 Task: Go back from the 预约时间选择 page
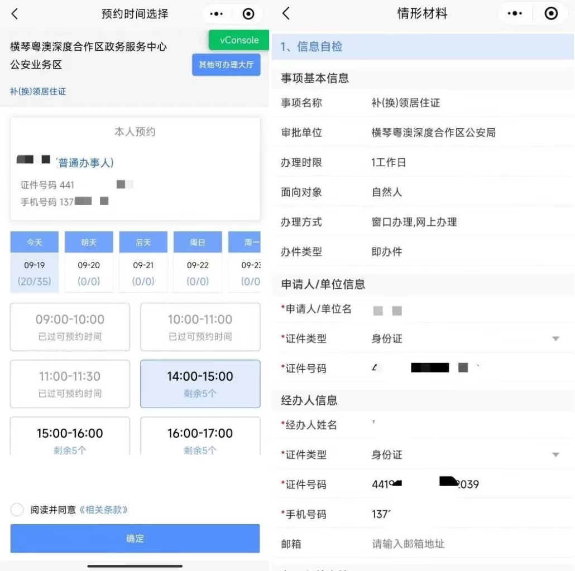tap(15, 14)
